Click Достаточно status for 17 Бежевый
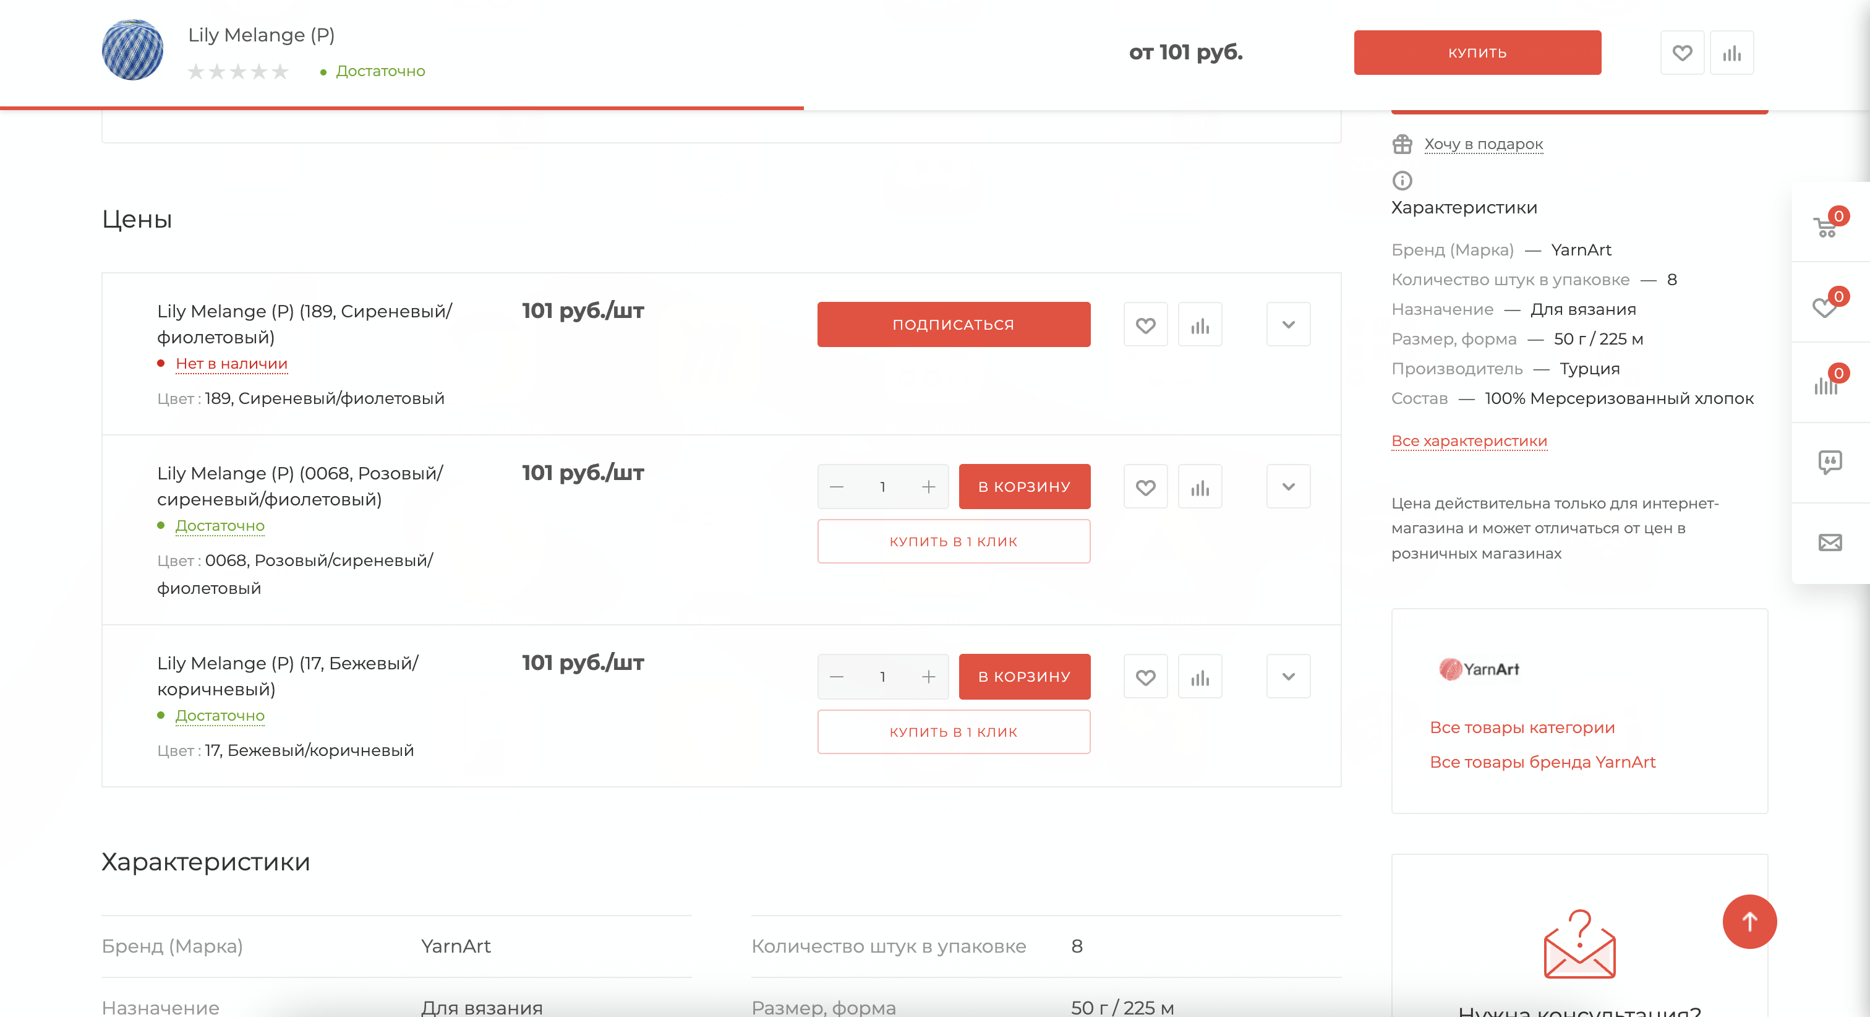1870x1017 pixels. click(x=220, y=716)
